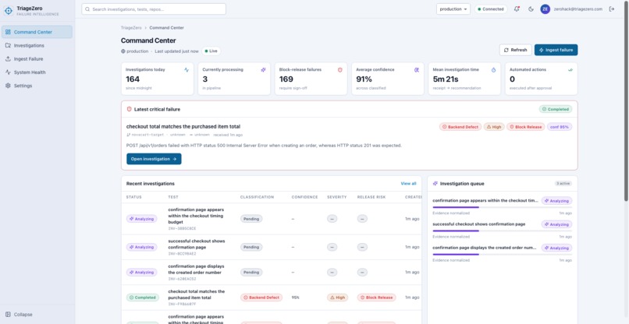
Task: Click the progress bar under 'confirmation page appears within' queue item
Action: click(x=503, y=207)
